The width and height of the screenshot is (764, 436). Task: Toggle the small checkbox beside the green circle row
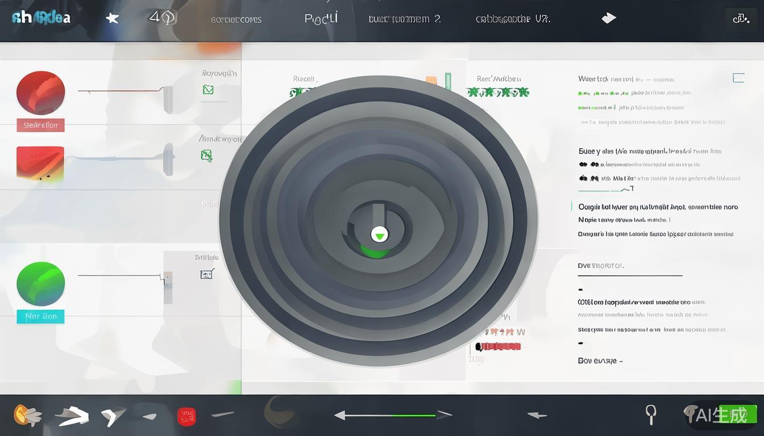coord(207,274)
